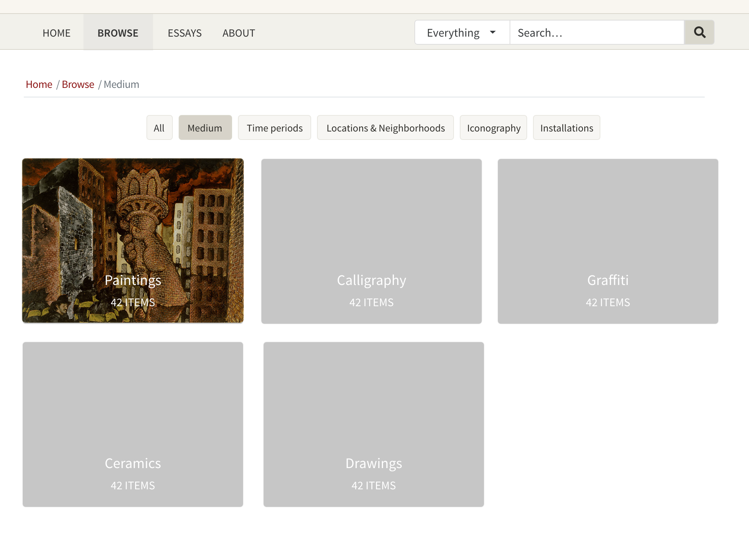Go to HOME in the navigation bar
This screenshot has width=749, height=534.
(x=56, y=33)
